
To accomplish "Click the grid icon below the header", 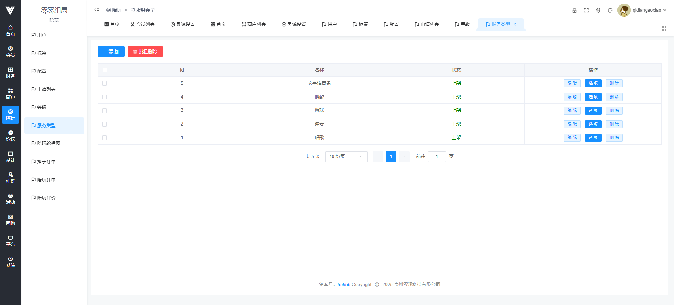I will [664, 29].
